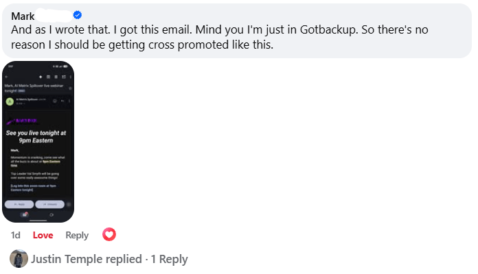Screen dimensions: 478x274
Task: Click the Gmail mail icon at phone bottom
Action: click(x=25, y=214)
